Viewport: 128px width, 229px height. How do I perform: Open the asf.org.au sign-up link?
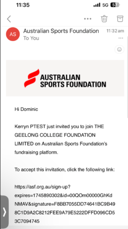[65, 204]
